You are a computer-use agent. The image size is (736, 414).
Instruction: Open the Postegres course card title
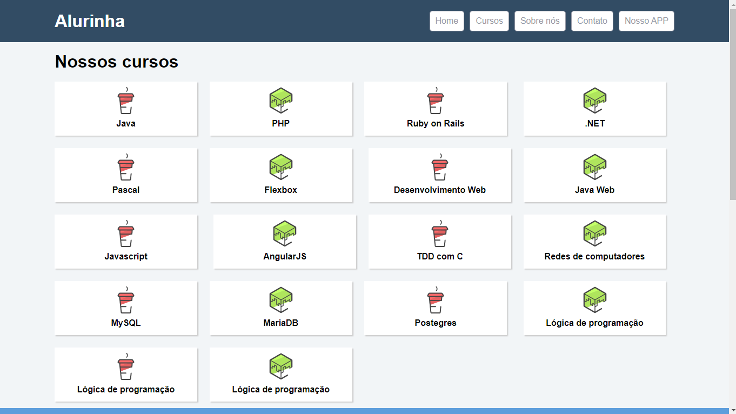pyautogui.click(x=436, y=323)
